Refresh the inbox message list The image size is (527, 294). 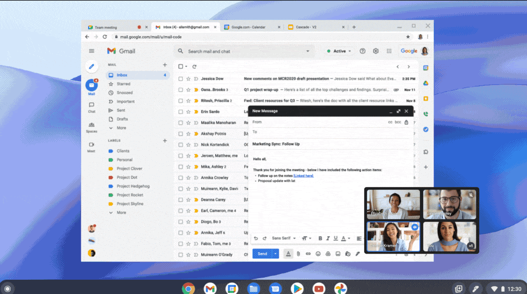[194, 67]
